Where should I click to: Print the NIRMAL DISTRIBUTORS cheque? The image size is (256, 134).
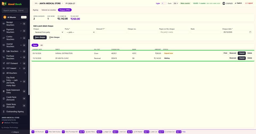[x=225, y=53]
